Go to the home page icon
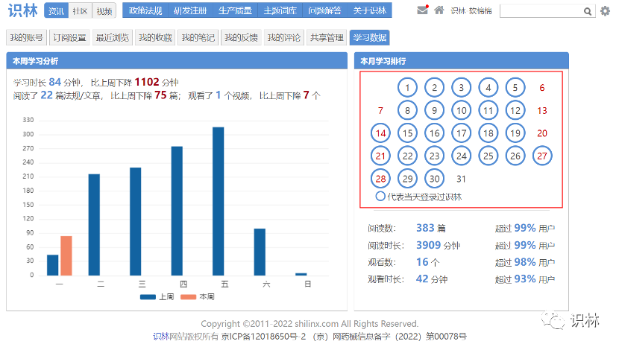This screenshot has height=347, width=619. [x=439, y=10]
